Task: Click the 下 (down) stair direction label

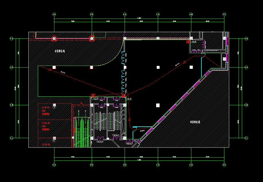Action: 85,111
